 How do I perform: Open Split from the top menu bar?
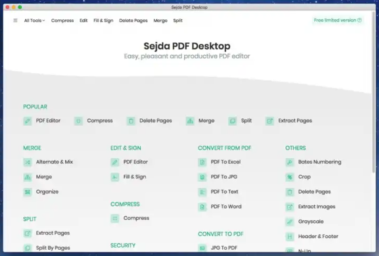tap(178, 21)
